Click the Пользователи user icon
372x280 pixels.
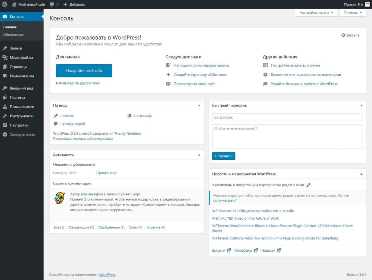(5, 107)
